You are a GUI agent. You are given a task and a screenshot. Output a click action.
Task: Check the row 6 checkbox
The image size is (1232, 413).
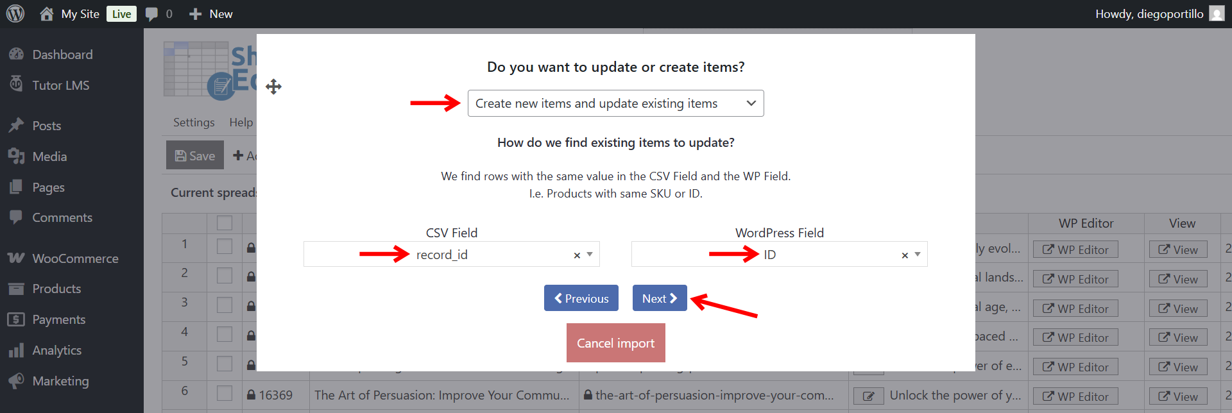(225, 393)
